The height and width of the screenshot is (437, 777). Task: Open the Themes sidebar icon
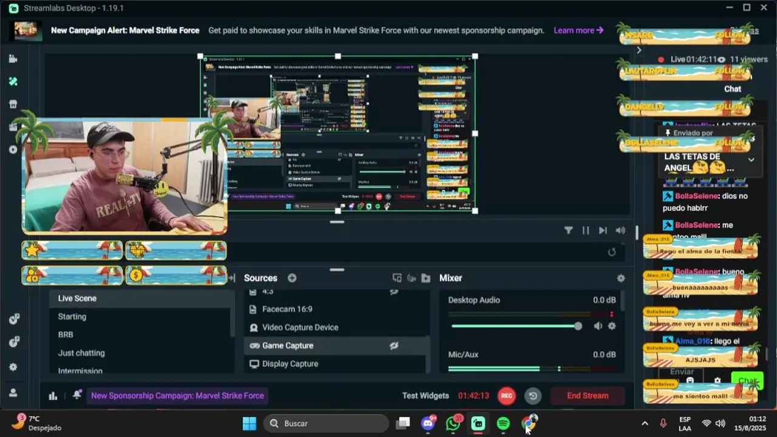pos(13,81)
